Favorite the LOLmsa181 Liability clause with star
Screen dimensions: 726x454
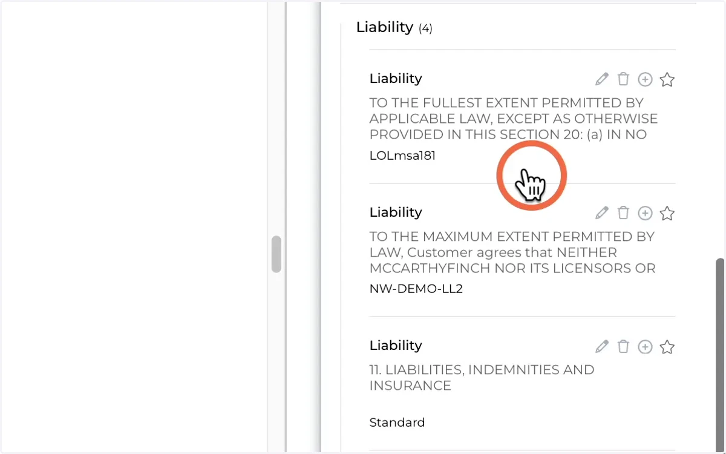[x=667, y=79]
